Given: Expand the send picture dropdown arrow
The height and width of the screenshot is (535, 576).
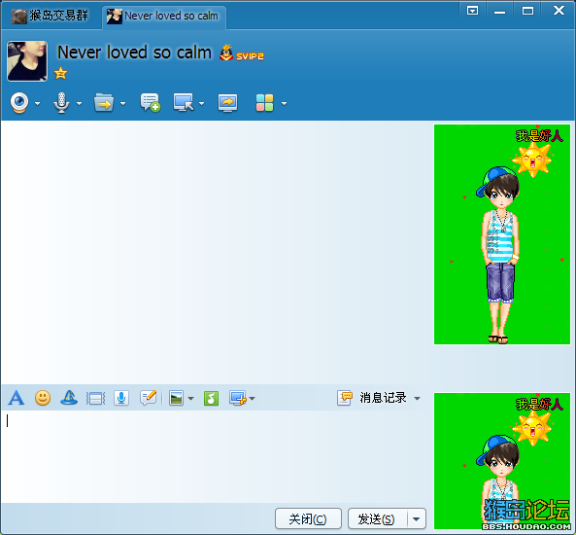Looking at the screenshot, I should (x=190, y=399).
